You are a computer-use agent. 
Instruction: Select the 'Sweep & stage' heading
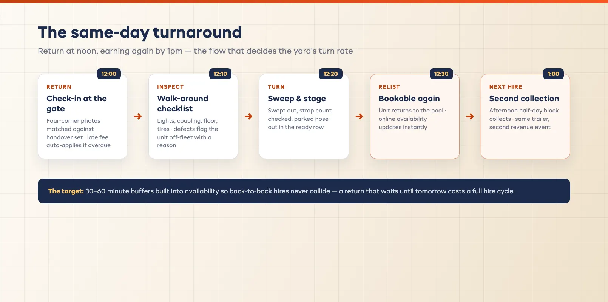pyautogui.click(x=297, y=99)
